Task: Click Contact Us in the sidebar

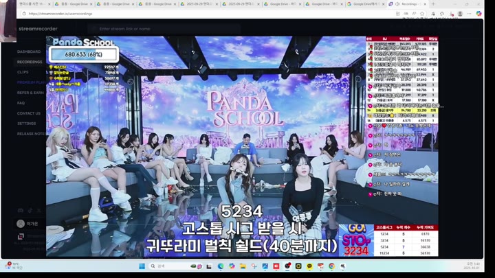Action: pos(29,113)
